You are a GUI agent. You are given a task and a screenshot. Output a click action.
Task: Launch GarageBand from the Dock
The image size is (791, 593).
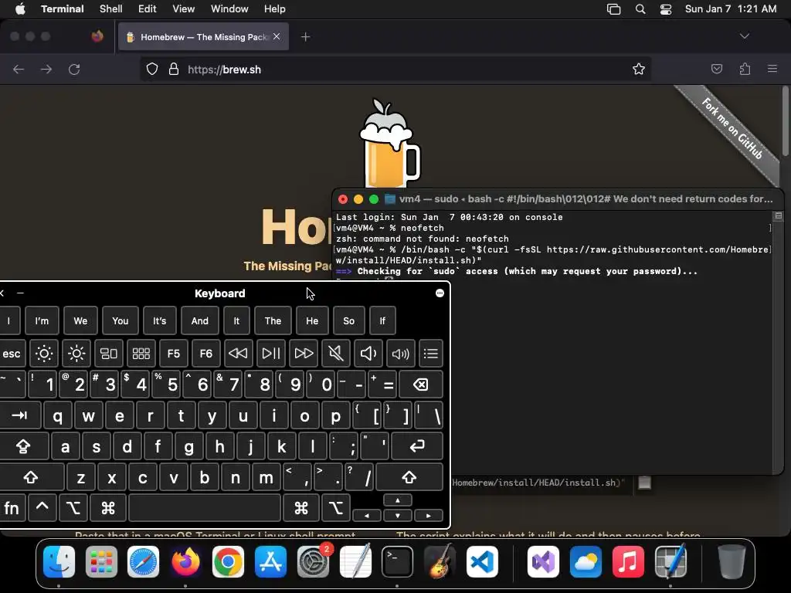(x=440, y=562)
